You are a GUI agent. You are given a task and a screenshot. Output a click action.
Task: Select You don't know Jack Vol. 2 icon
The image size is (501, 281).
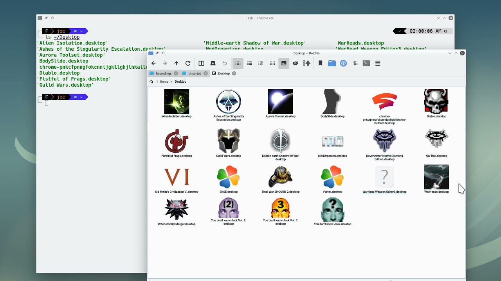pos(229,208)
